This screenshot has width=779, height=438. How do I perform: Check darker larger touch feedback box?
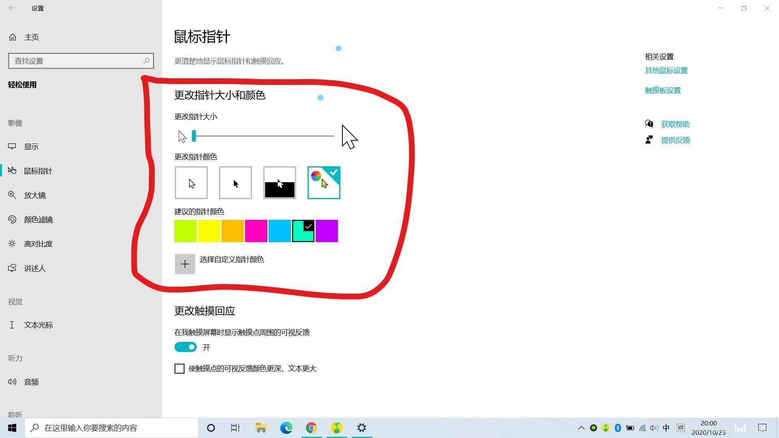tap(179, 368)
